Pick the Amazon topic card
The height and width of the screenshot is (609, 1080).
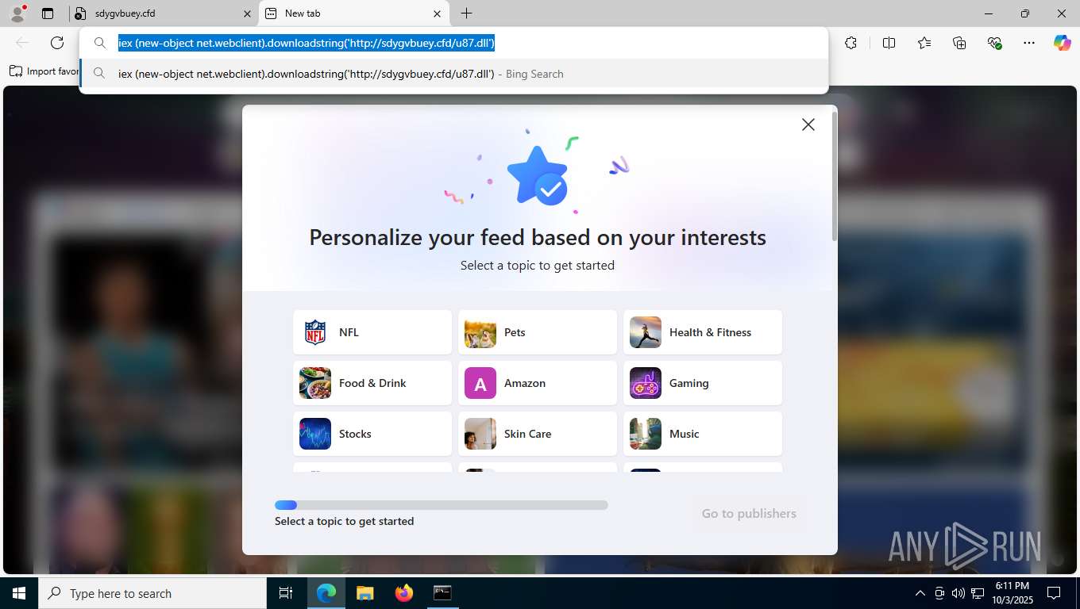[538, 383]
